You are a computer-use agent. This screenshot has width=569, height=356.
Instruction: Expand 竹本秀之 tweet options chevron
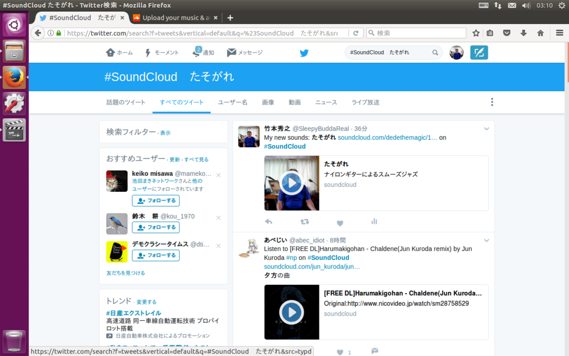[x=487, y=129]
